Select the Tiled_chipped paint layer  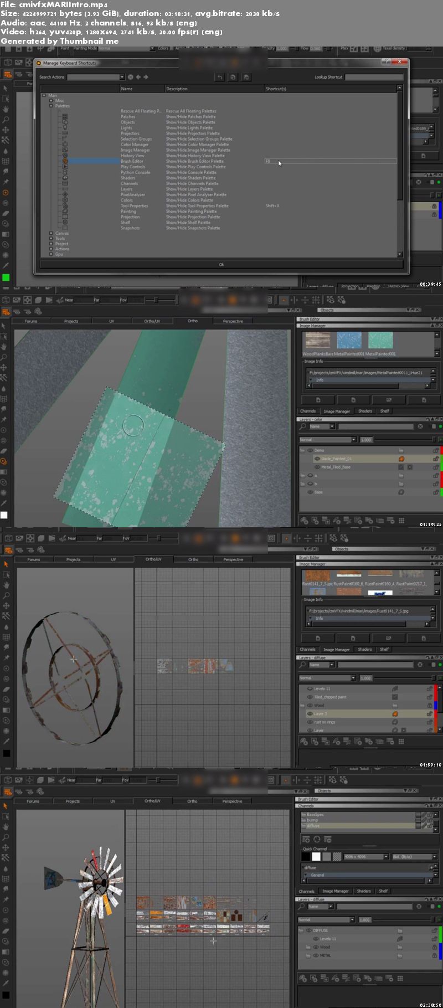330,697
